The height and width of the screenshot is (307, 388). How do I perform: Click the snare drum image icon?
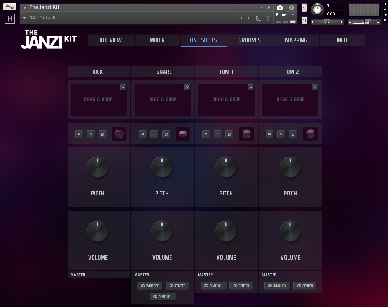point(183,134)
